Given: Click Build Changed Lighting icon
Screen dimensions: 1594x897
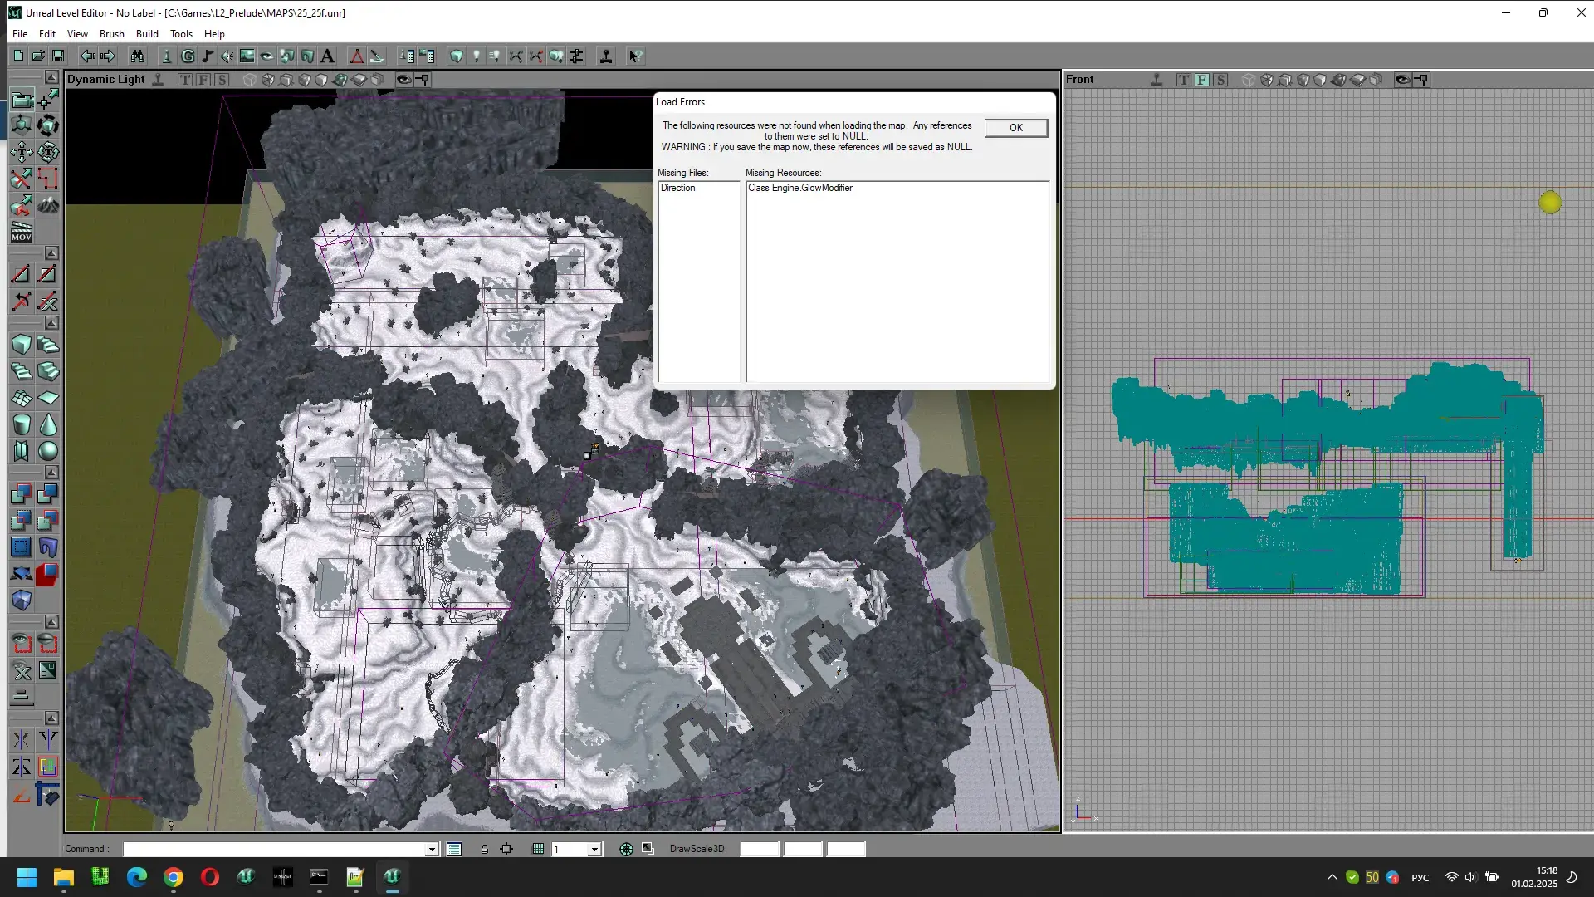Looking at the screenshot, I should 496,56.
